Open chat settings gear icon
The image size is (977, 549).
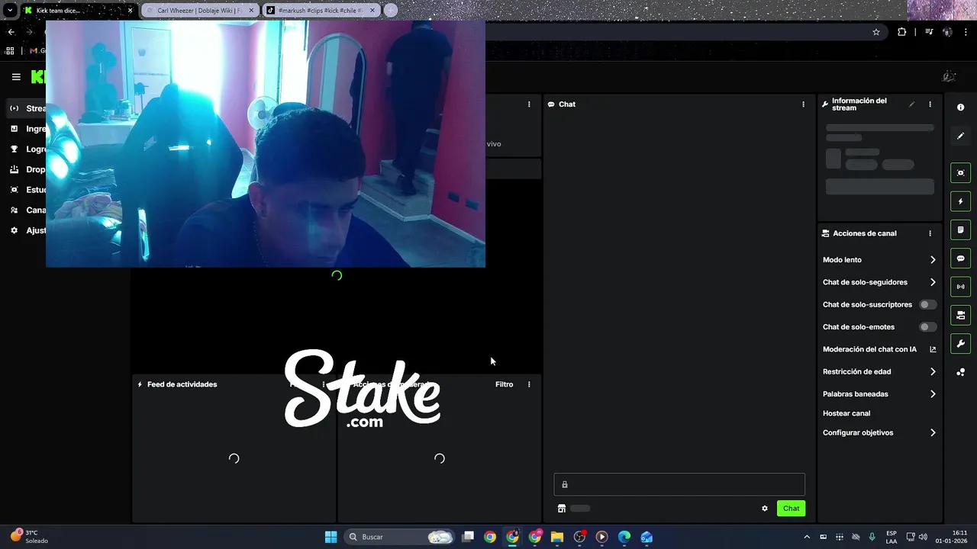click(764, 509)
